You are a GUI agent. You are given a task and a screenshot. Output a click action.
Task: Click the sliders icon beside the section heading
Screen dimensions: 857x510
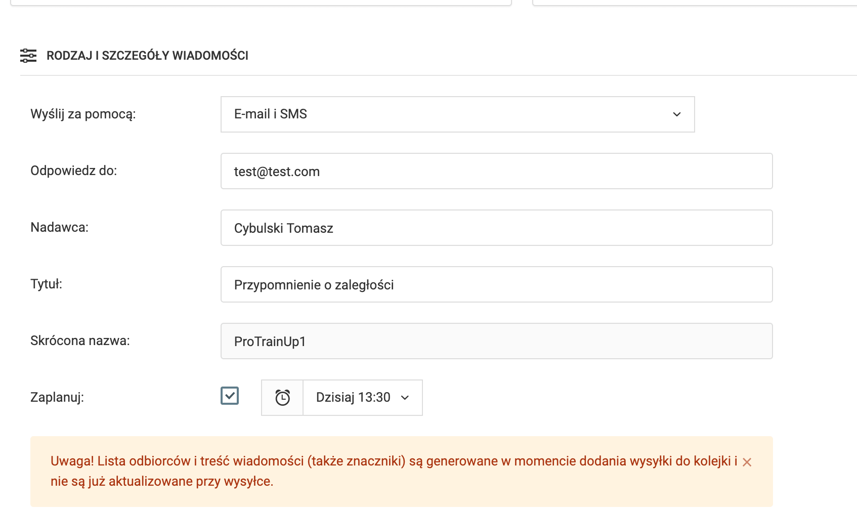coord(28,56)
